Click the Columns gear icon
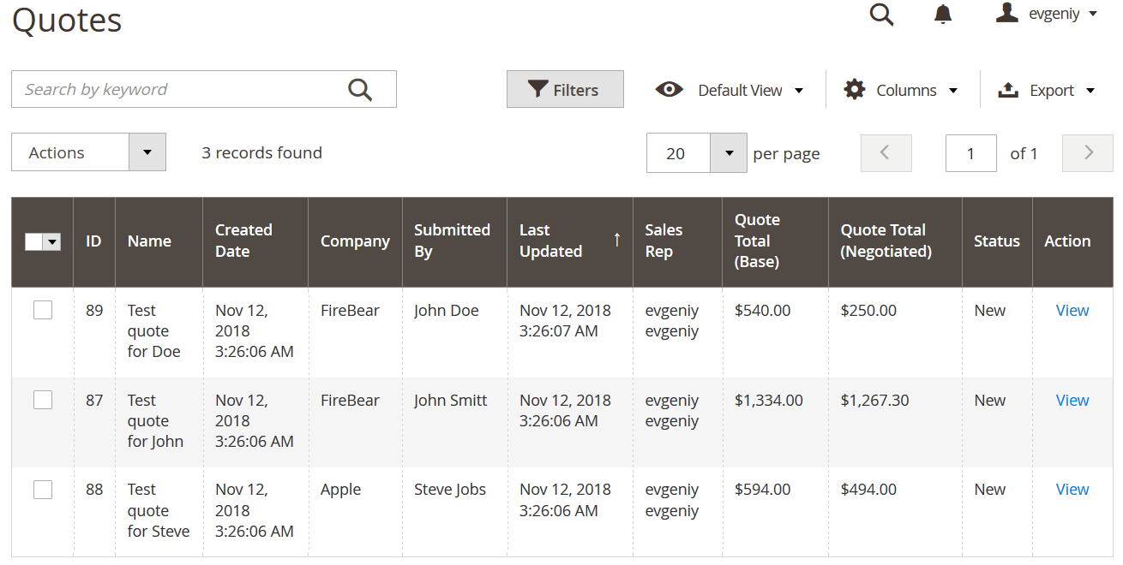This screenshot has height=565, width=1123. coord(855,90)
